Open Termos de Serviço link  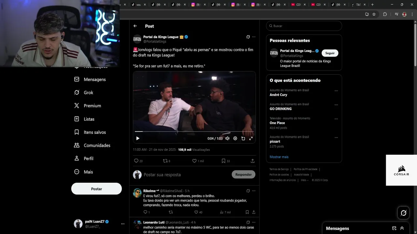coord(279,169)
